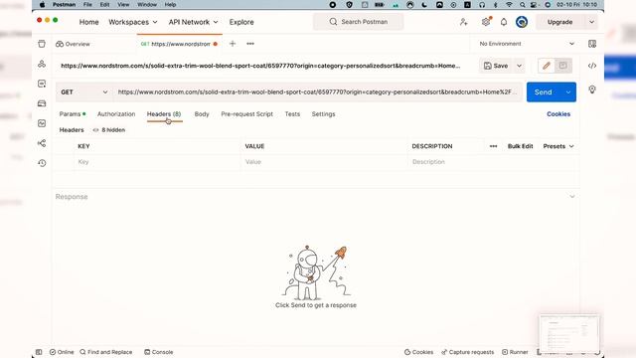Screen dimensions: 636x358
Task: Open the File menu in the menu bar
Action: point(87,4)
